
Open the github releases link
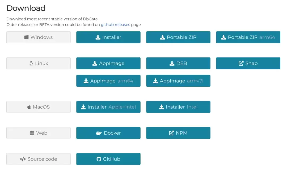[115, 25]
